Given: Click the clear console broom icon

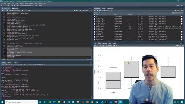Looking at the screenshot, I should [x=91, y=65].
